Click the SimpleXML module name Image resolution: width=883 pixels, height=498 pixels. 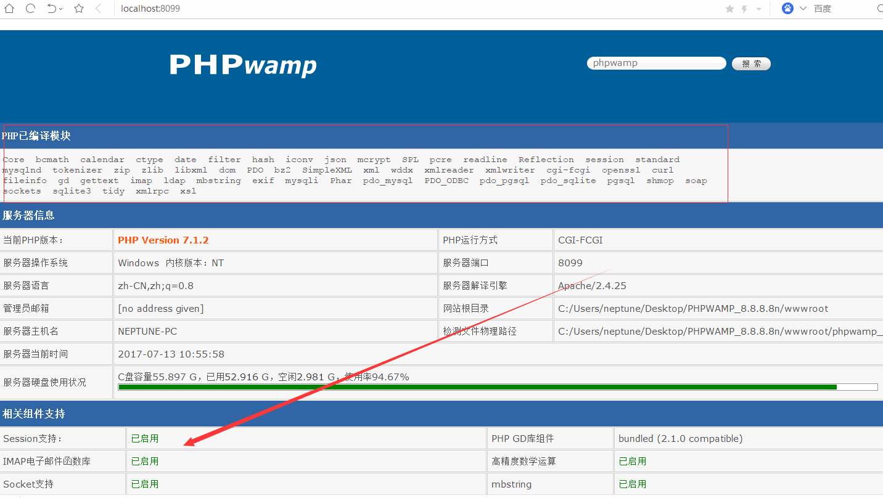click(x=327, y=170)
